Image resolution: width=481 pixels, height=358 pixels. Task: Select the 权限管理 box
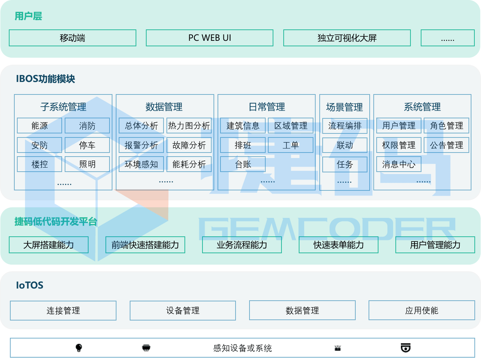(x=399, y=145)
